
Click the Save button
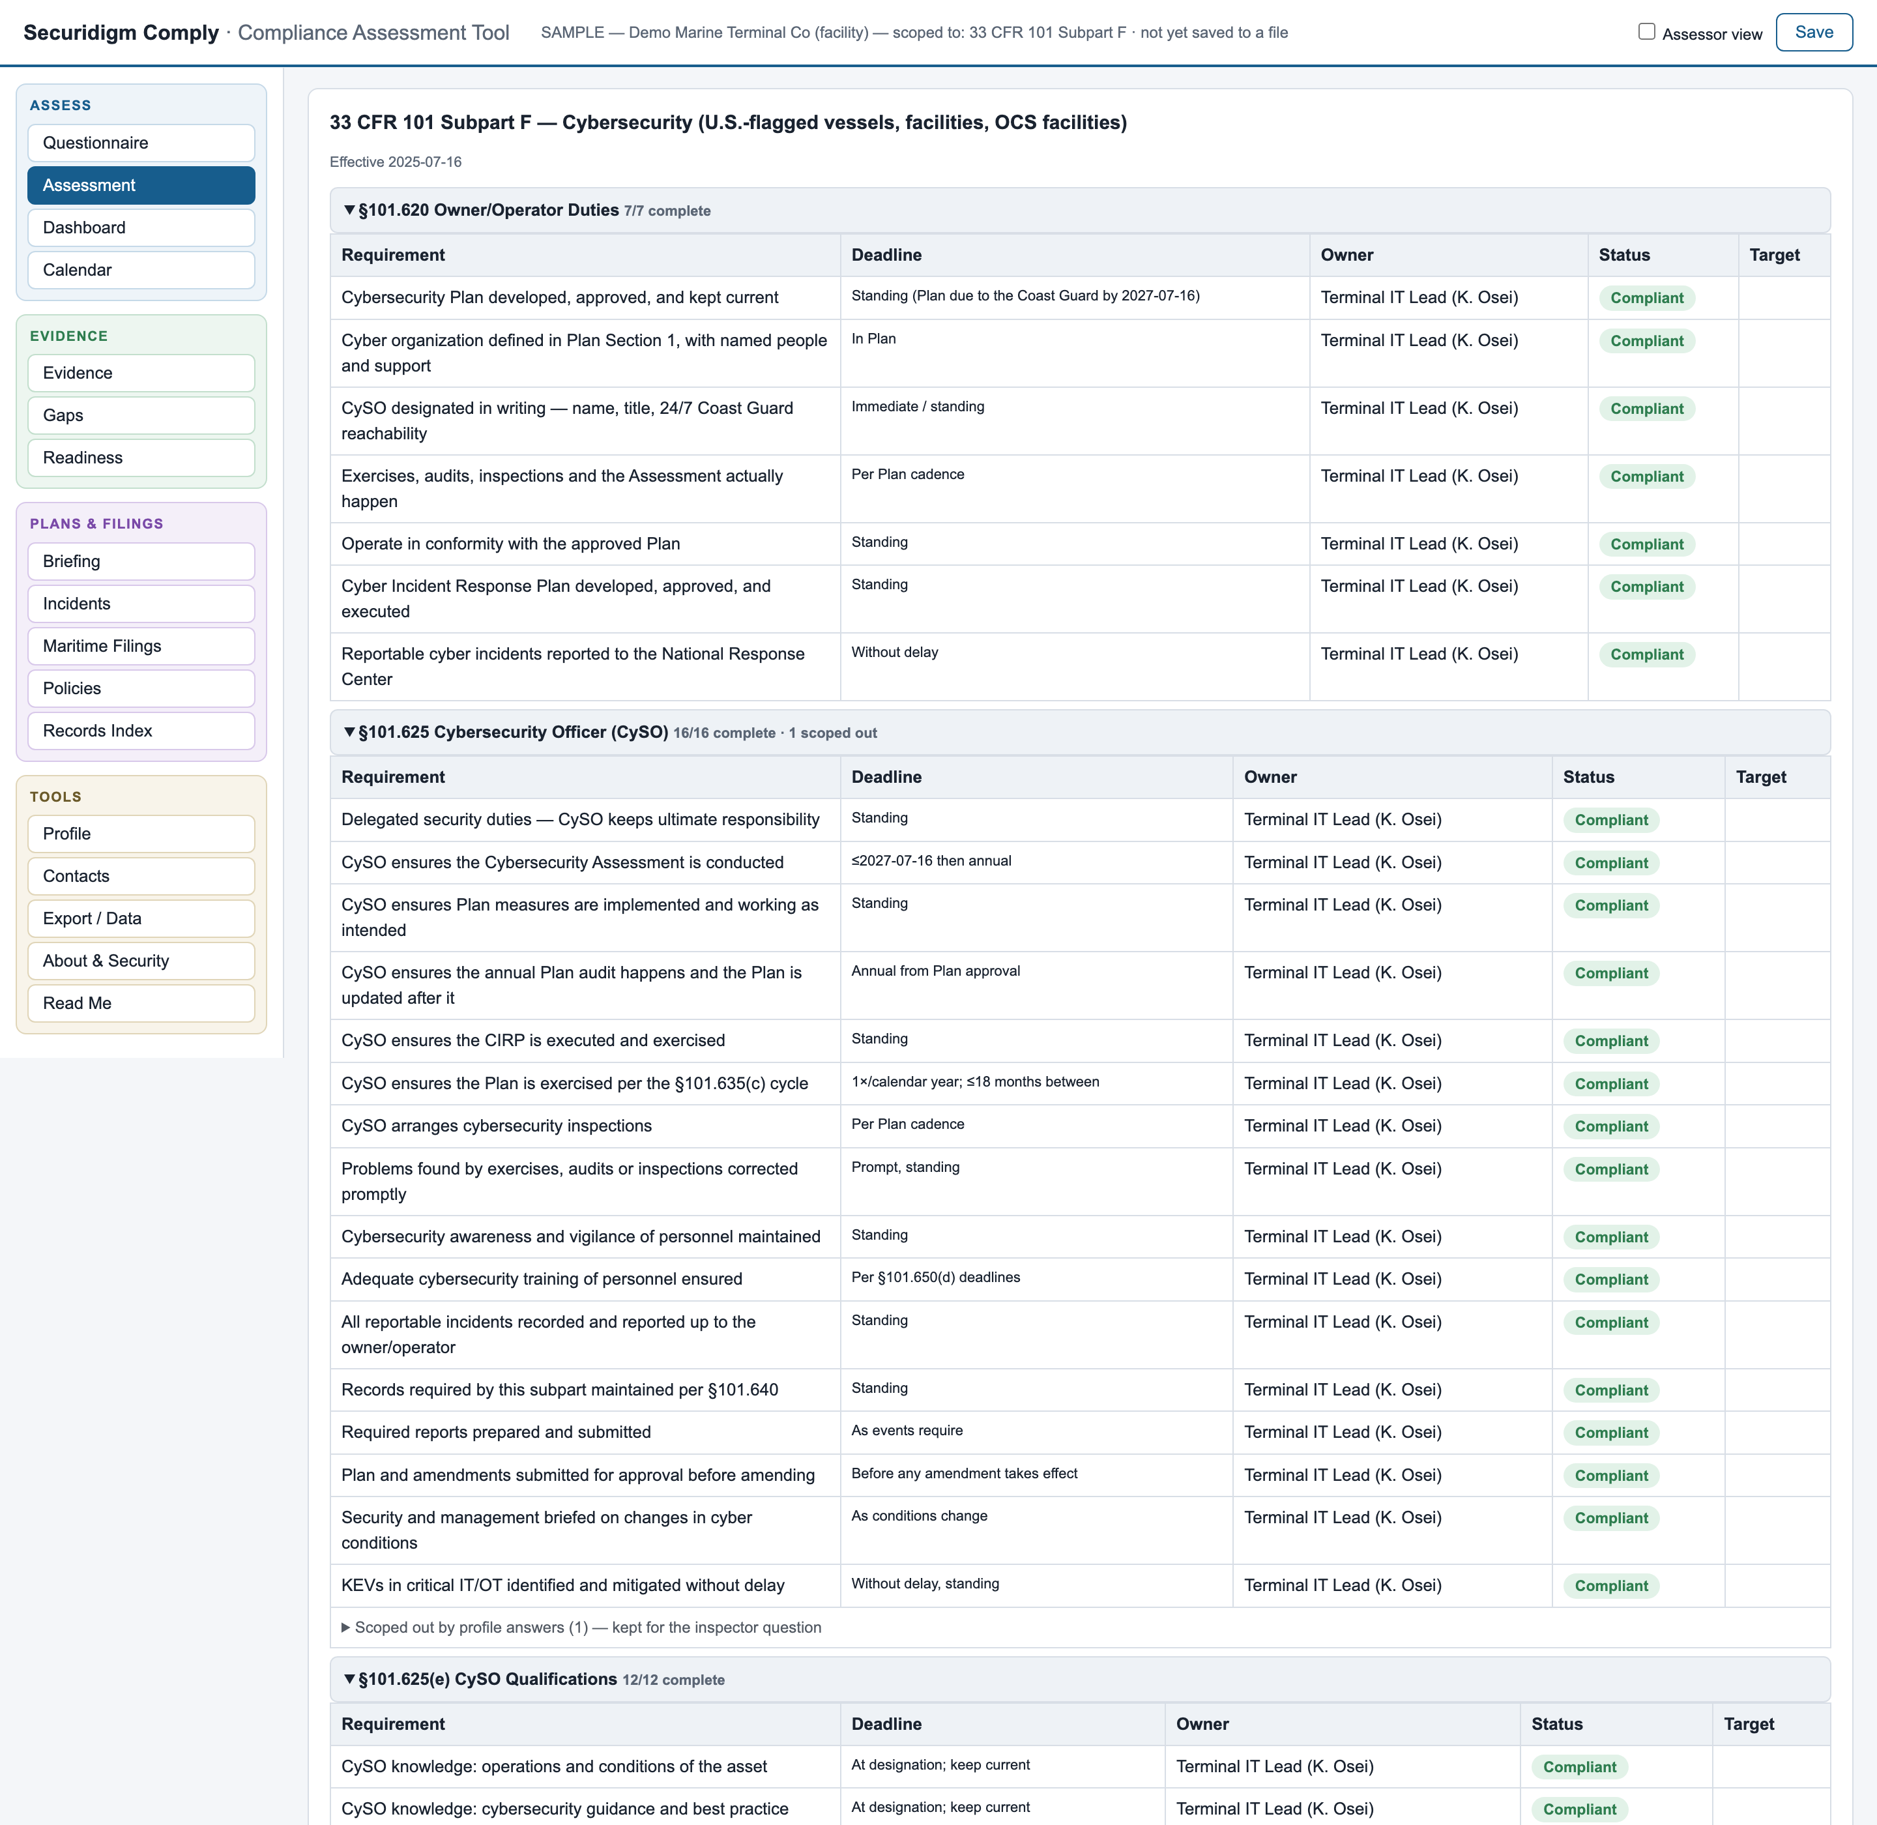(1812, 32)
